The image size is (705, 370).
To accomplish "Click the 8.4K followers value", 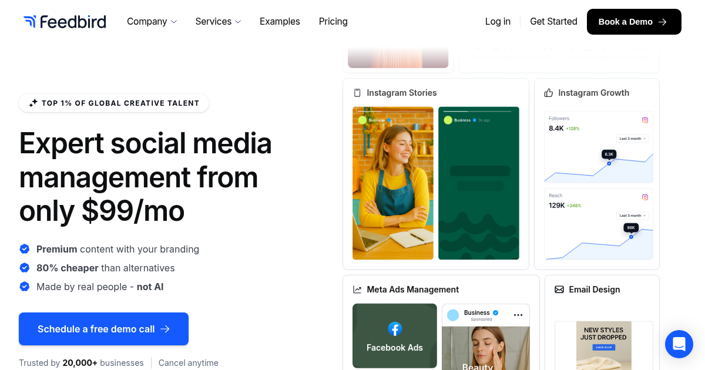I will coord(556,128).
